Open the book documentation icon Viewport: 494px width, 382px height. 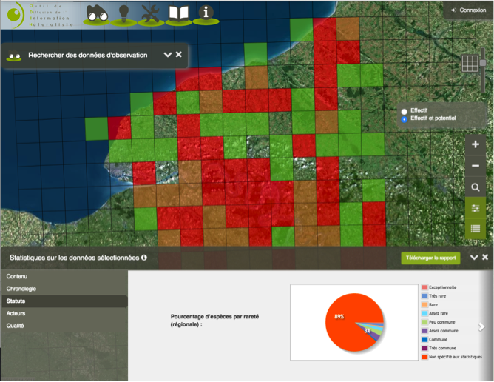[178, 13]
